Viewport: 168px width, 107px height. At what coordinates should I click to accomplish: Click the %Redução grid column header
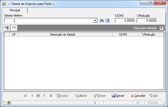(151, 35)
